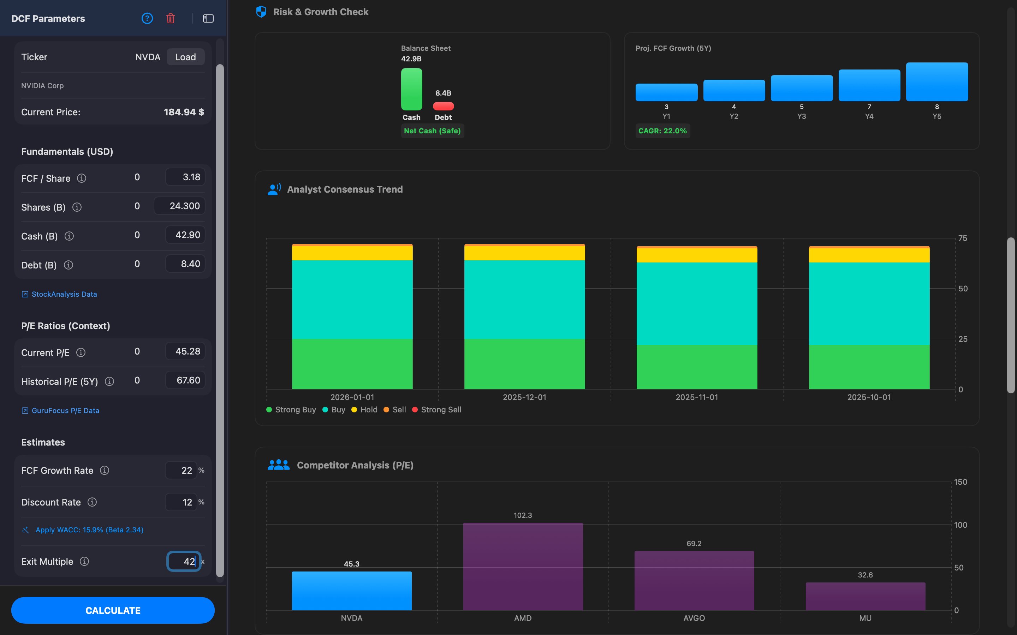Apply WACC 15.9% suggestion link
1017x635 pixels.
89,530
